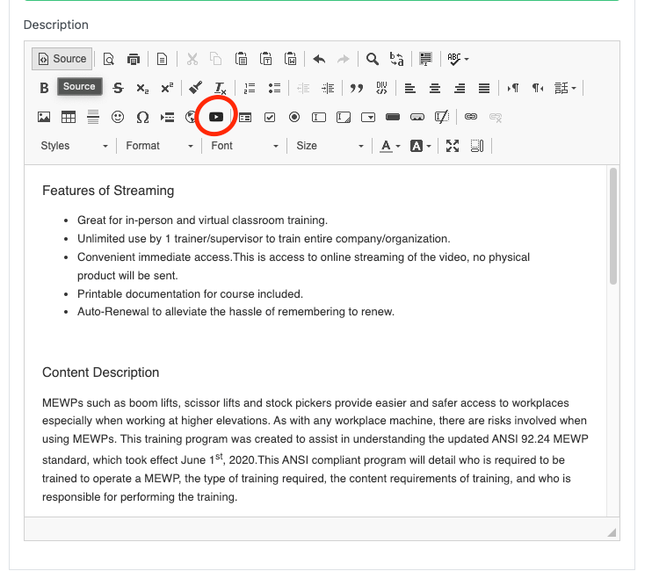Insert a bulleted list
The image size is (652, 571).
coord(274,88)
